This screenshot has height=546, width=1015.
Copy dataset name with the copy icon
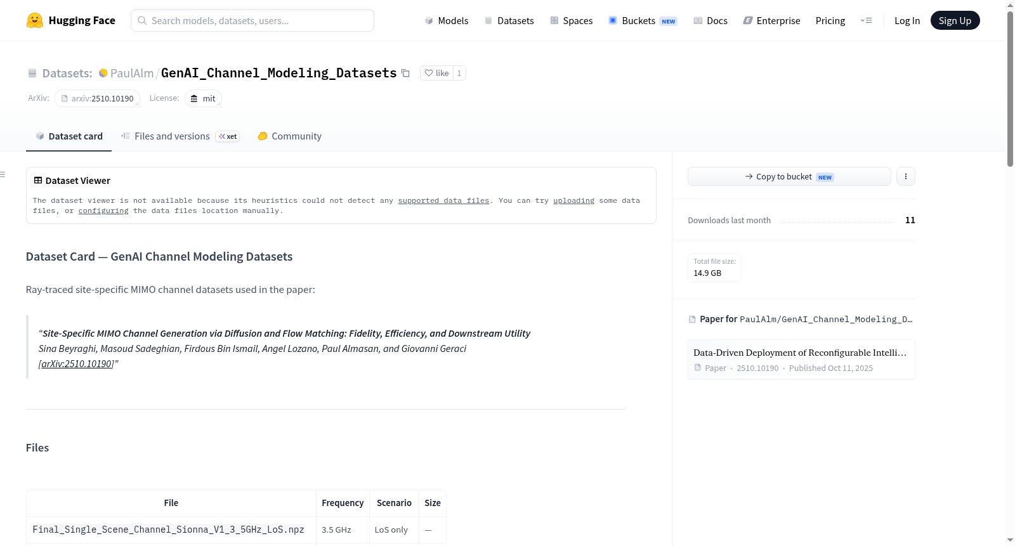[x=406, y=73]
